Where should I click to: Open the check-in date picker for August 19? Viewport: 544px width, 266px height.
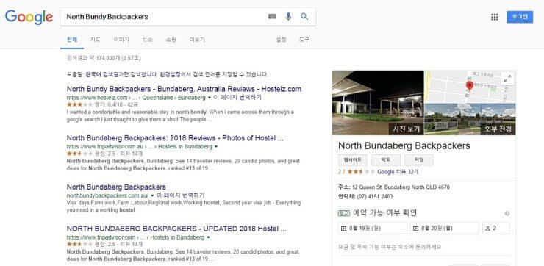(372, 229)
